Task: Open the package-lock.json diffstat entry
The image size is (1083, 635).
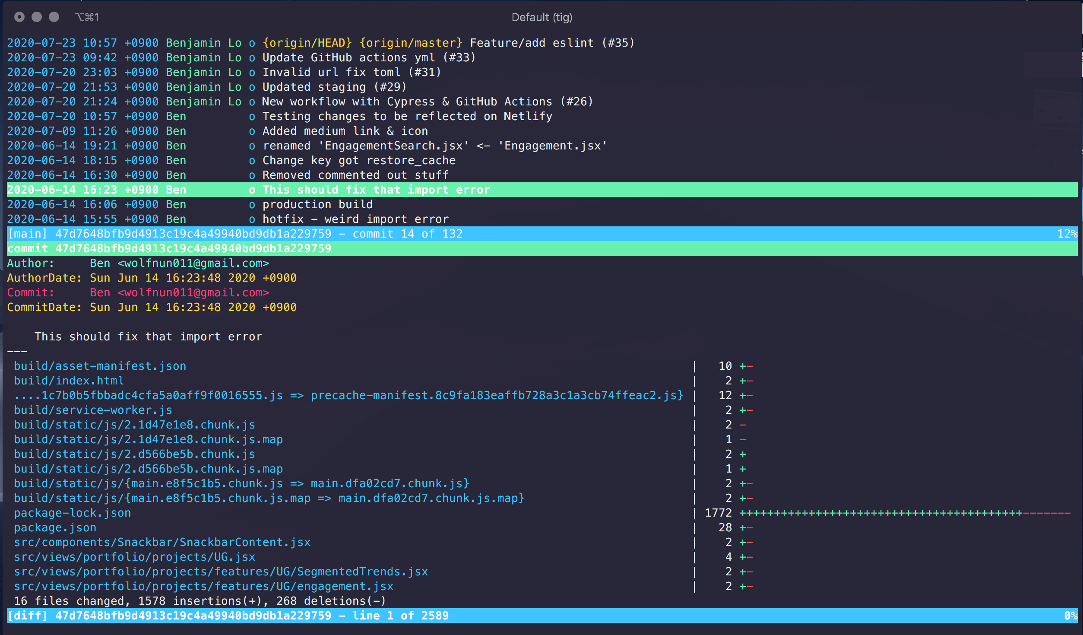Action: pyautogui.click(x=72, y=513)
